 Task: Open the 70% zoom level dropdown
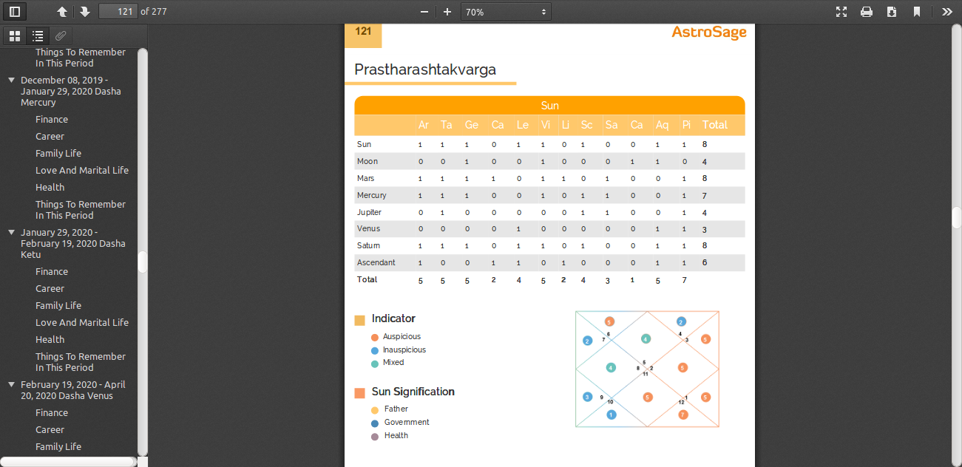tap(506, 12)
